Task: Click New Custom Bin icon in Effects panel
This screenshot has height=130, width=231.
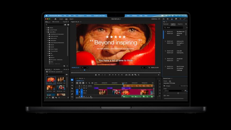Action: click(64, 66)
